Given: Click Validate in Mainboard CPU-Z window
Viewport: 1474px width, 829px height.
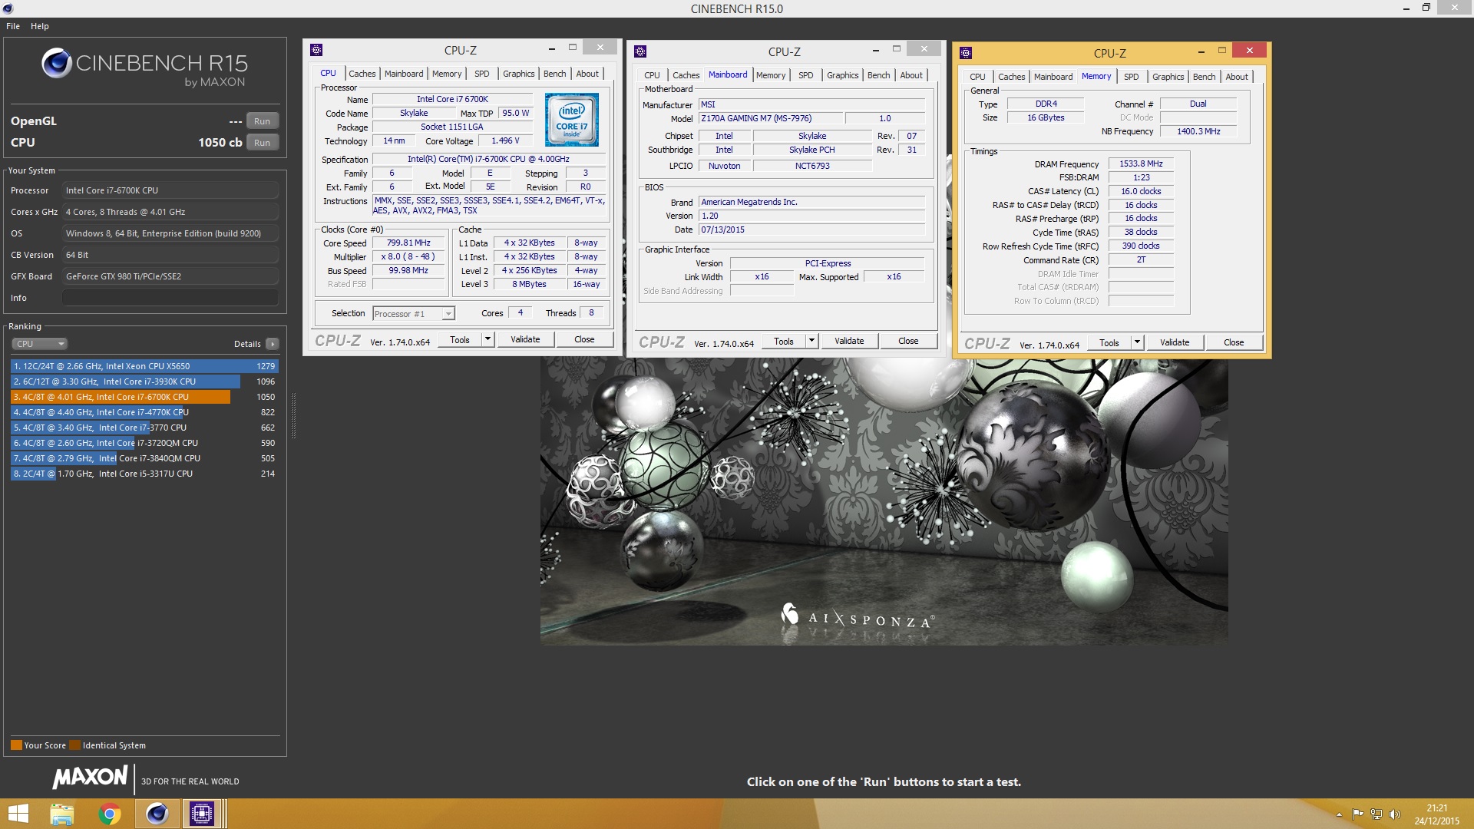Looking at the screenshot, I should [x=850, y=341].
